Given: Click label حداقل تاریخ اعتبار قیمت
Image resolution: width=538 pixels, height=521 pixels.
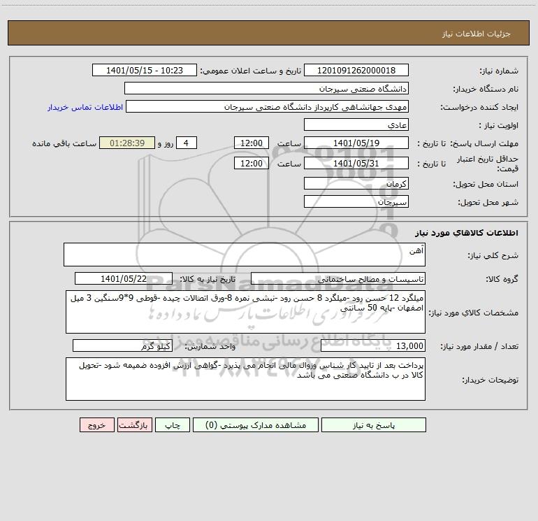Looking at the screenshot, I should [x=488, y=164].
